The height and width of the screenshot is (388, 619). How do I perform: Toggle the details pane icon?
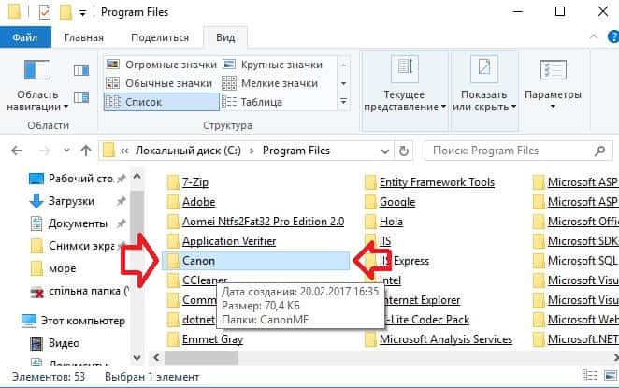pyautogui.click(x=81, y=97)
